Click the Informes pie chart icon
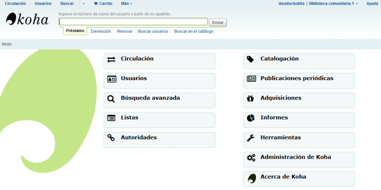 251,118
